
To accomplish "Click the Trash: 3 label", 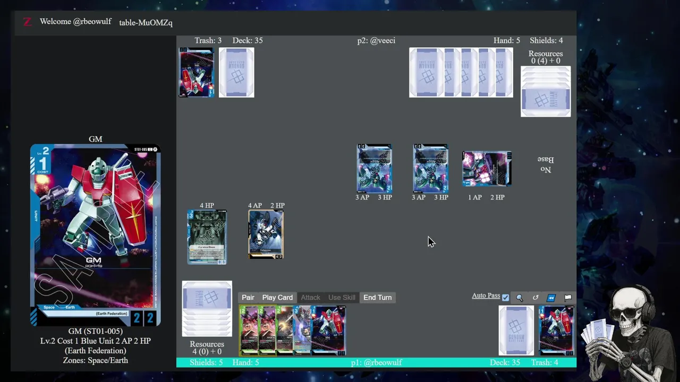I will pyautogui.click(x=208, y=40).
